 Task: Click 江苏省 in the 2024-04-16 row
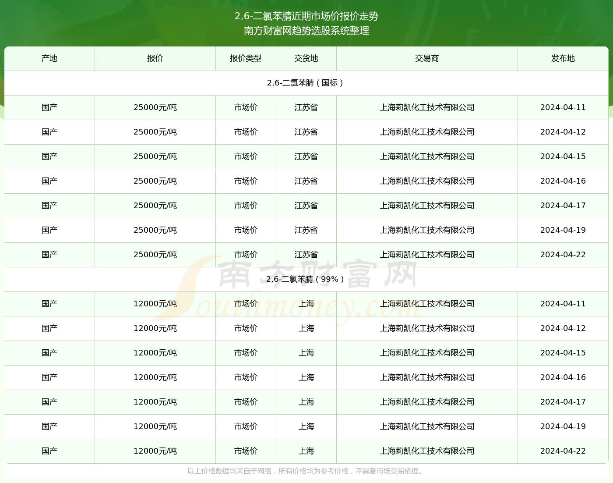[x=306, y=181]
